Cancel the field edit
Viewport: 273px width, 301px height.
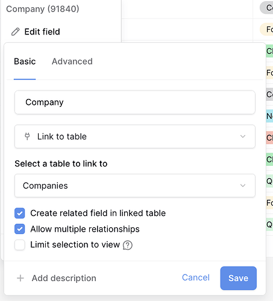(x=196, y=277)
